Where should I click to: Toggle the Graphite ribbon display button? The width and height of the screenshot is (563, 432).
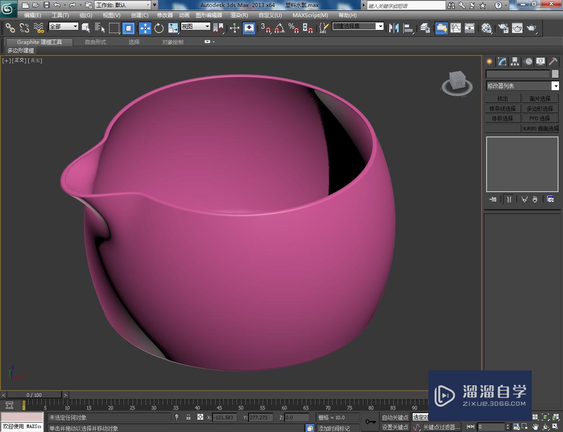[442, 28]
